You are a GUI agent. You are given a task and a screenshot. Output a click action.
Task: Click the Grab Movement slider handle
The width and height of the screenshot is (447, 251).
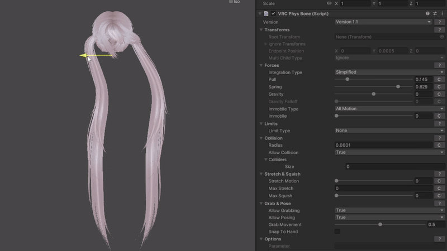coord(380,224)
